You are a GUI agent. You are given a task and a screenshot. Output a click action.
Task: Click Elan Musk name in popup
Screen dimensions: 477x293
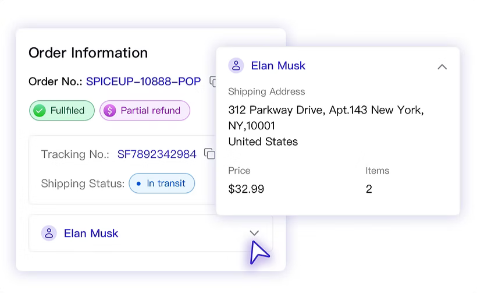click(278, 66)
